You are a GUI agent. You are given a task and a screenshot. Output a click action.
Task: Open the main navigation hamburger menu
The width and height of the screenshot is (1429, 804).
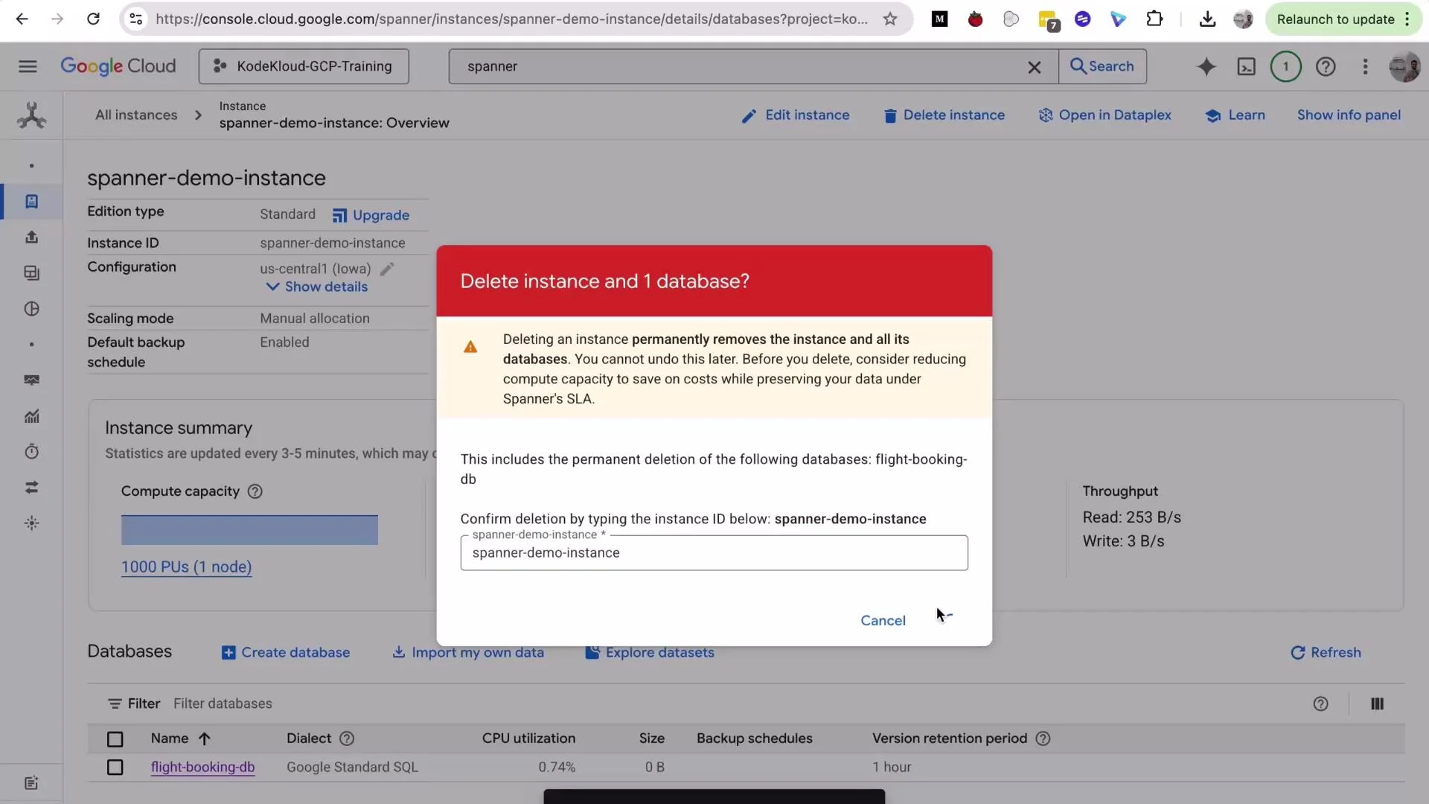click(28, 66)
